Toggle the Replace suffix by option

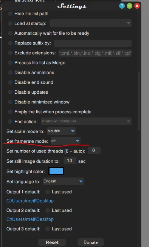pyautogui.click(x=10, y=43)
